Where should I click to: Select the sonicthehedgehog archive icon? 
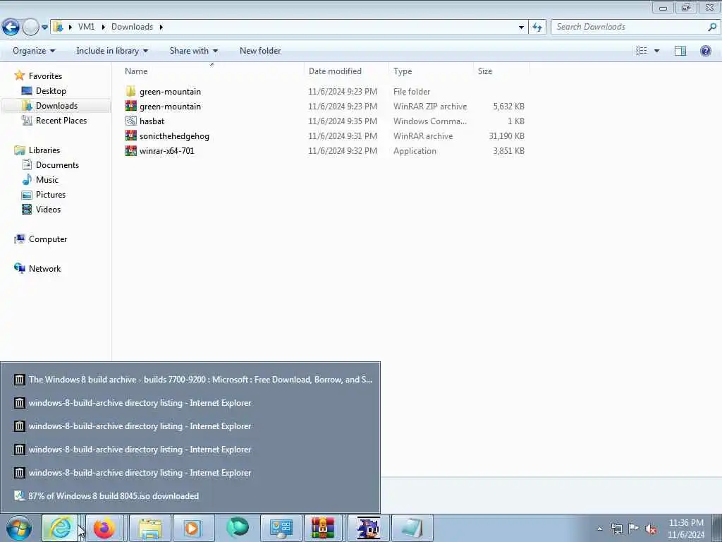click(130, 135)
